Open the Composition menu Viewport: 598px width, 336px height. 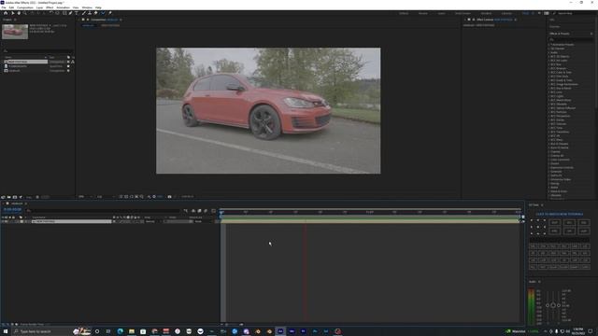pyautogui.click(x=25, y=7)
